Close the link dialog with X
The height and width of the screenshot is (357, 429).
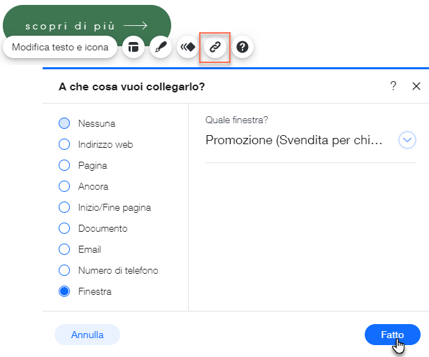point(416,86)
